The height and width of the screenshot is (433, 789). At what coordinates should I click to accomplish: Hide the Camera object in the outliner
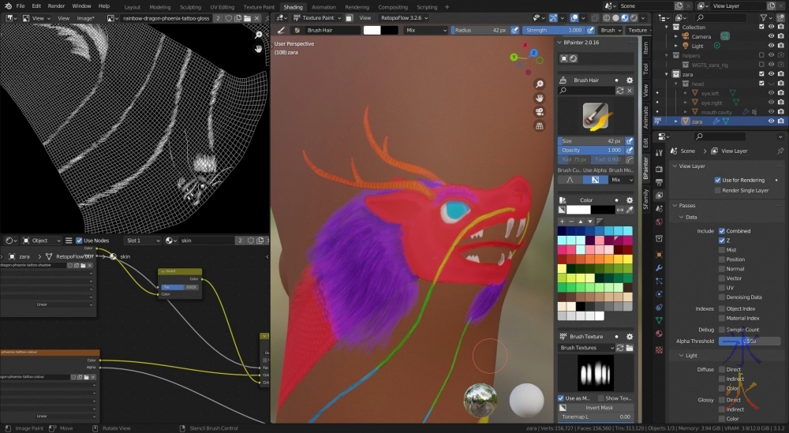(772, 36)
